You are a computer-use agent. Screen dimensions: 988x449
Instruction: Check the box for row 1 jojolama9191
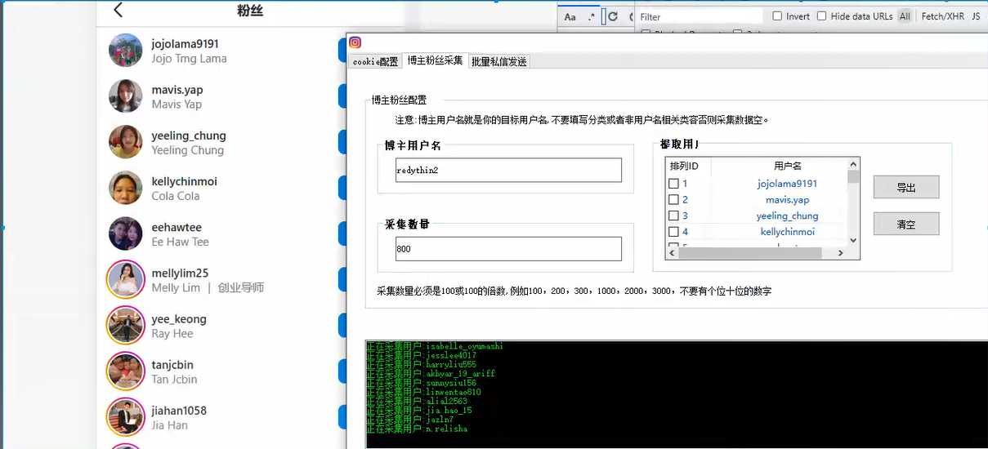coord(674,184)
